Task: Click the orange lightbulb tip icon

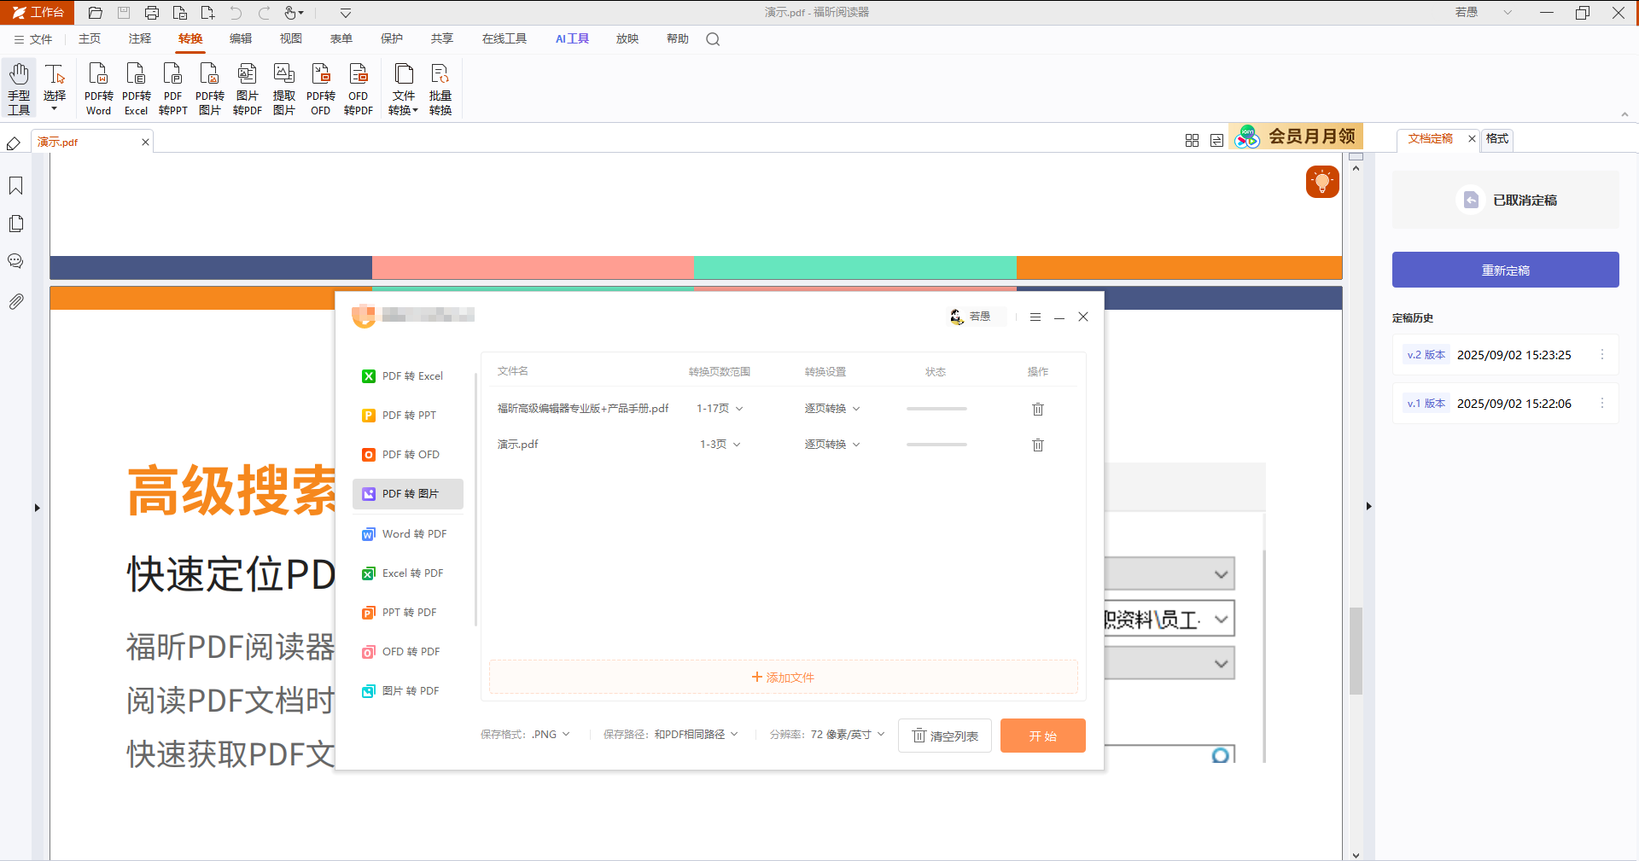Action: coord(1322,182)
